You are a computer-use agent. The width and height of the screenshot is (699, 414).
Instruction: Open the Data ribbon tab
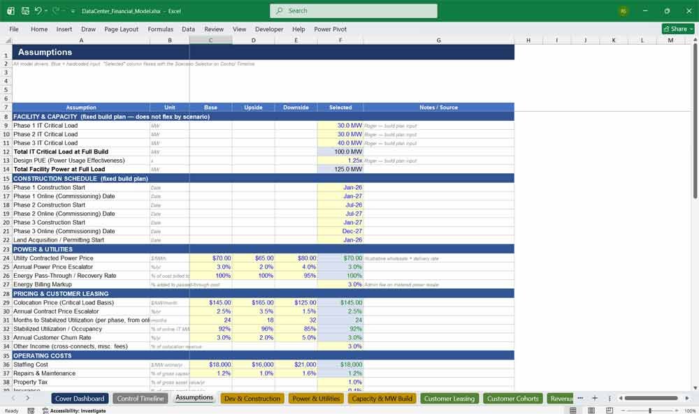tap(188, 29)
